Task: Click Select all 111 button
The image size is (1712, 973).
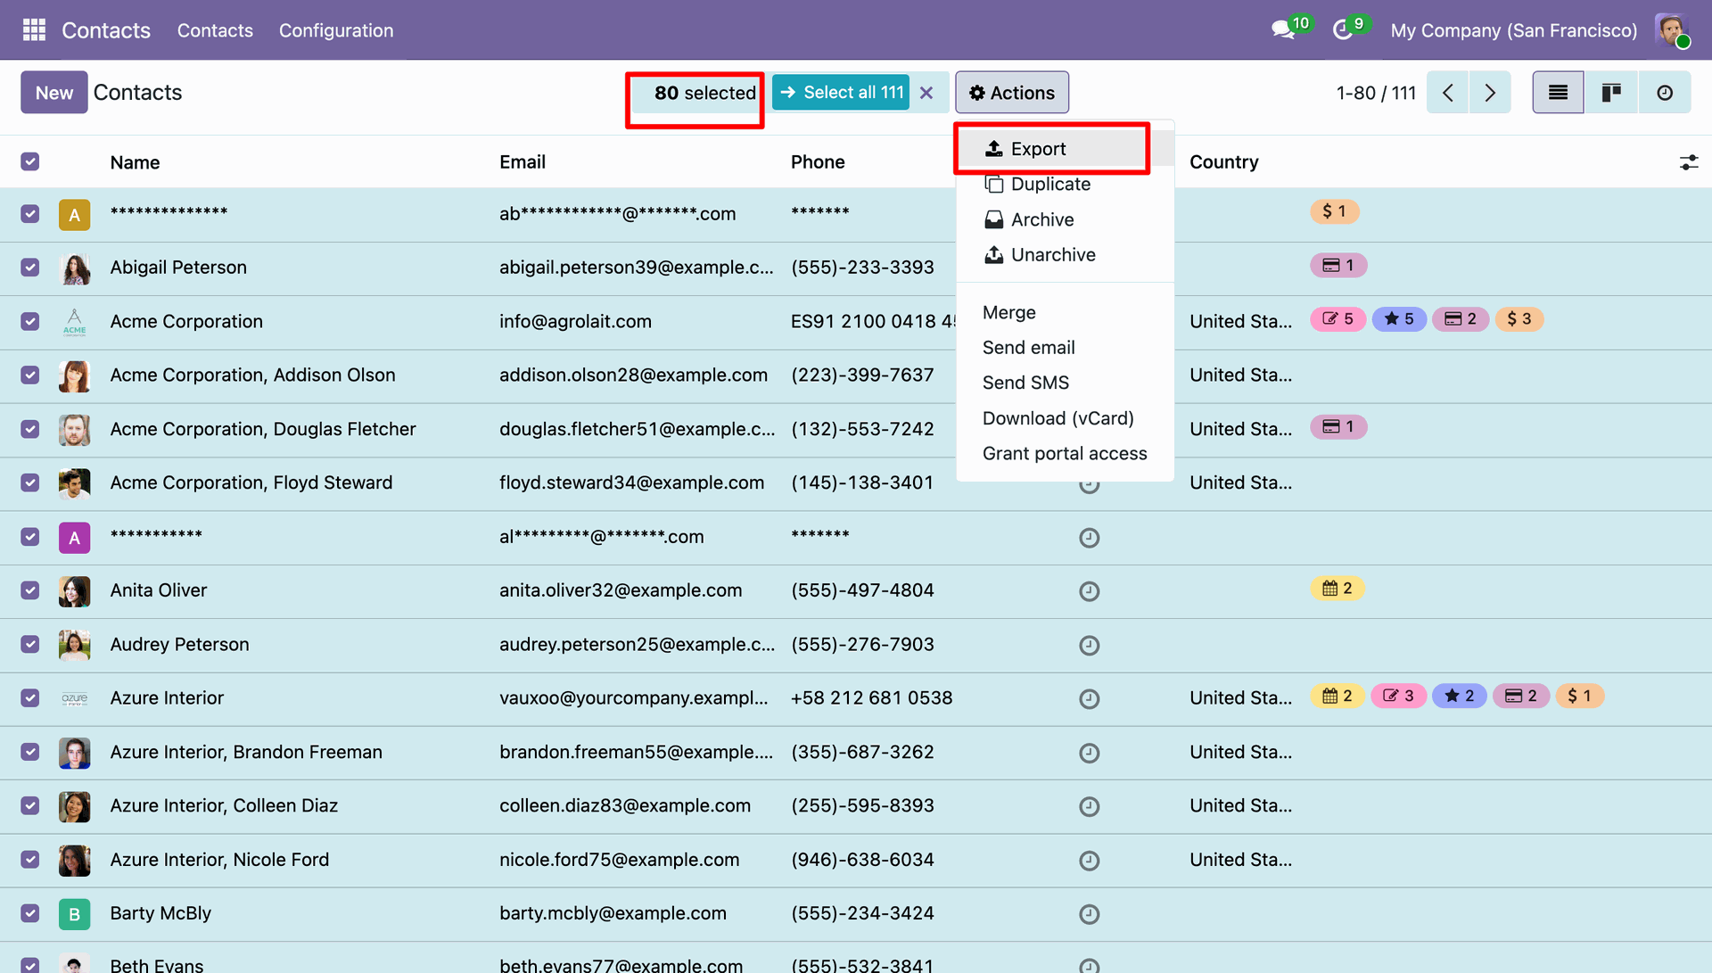Action: tap(841, 93)
